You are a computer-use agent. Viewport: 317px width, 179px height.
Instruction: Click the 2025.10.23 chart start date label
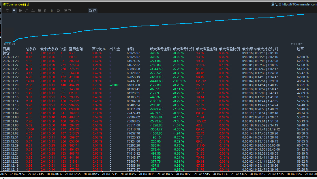pos(9,44)
